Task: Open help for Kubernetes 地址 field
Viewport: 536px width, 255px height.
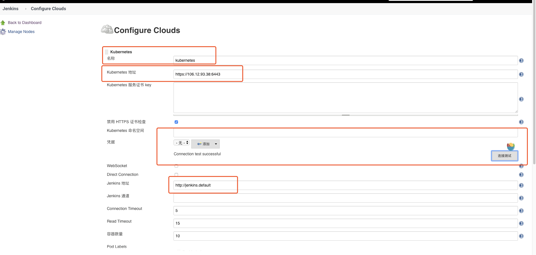Action: pos(521,74)
